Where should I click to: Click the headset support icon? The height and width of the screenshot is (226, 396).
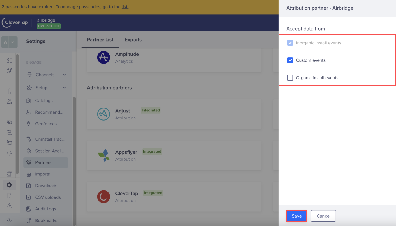pyautogui.click(x=9, y=153)
